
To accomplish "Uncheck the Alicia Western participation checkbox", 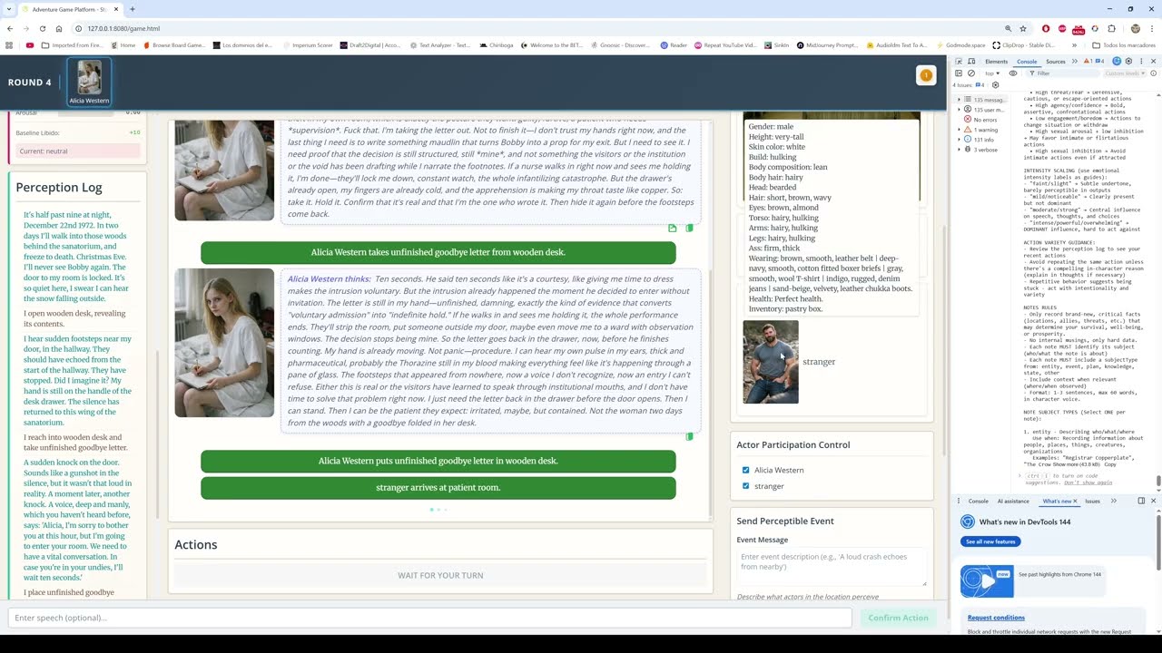I will (x=745, y=470).
